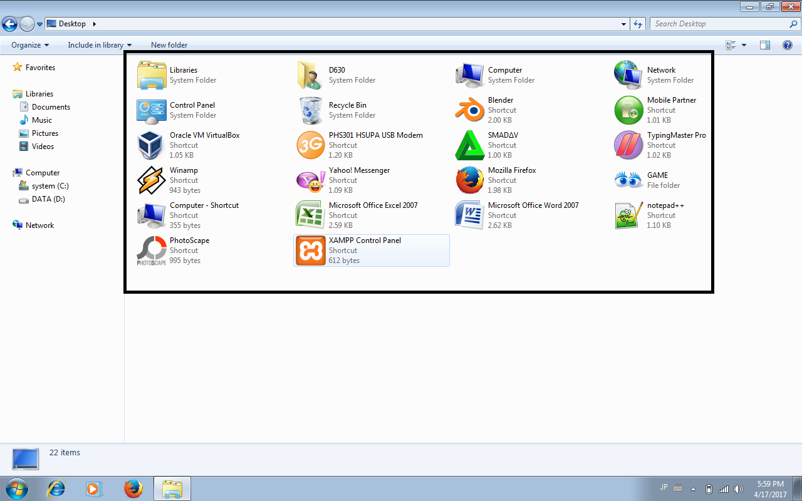The image size is (802, 501).
Task: Select the GAME file folder icon
Action: click(629, 180)
